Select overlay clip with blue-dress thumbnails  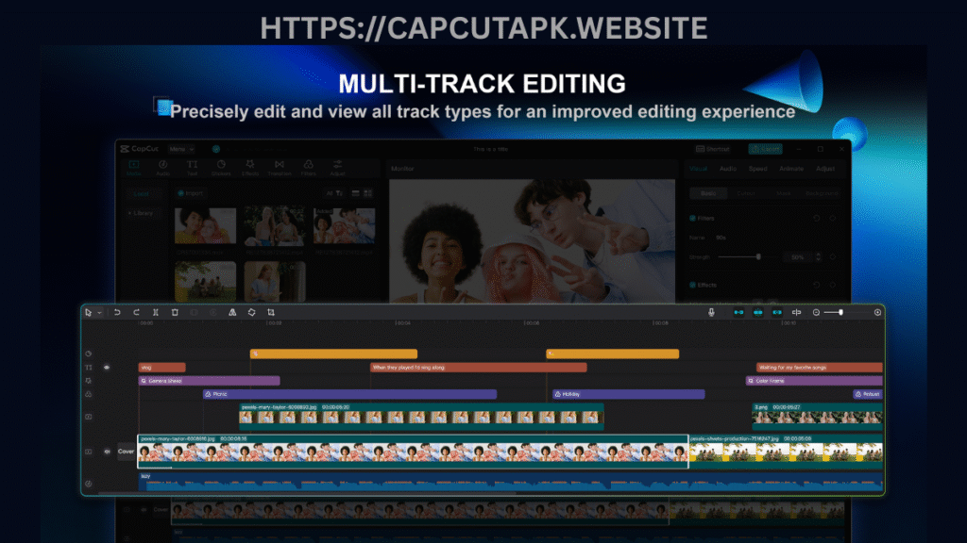[421, 416]
